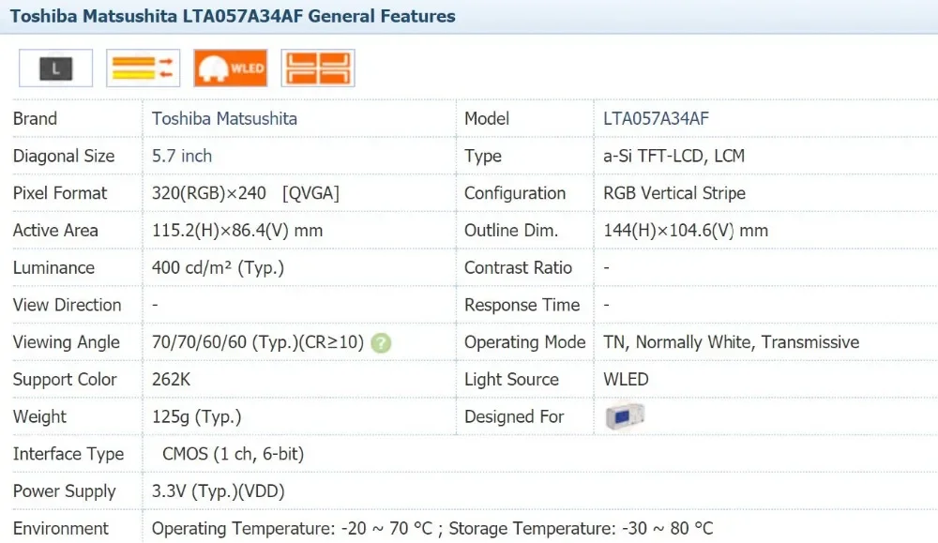
Task: Click the RGB Vertical Stripe configuration value
Action: pyautogui.click(x=674, y=193)
